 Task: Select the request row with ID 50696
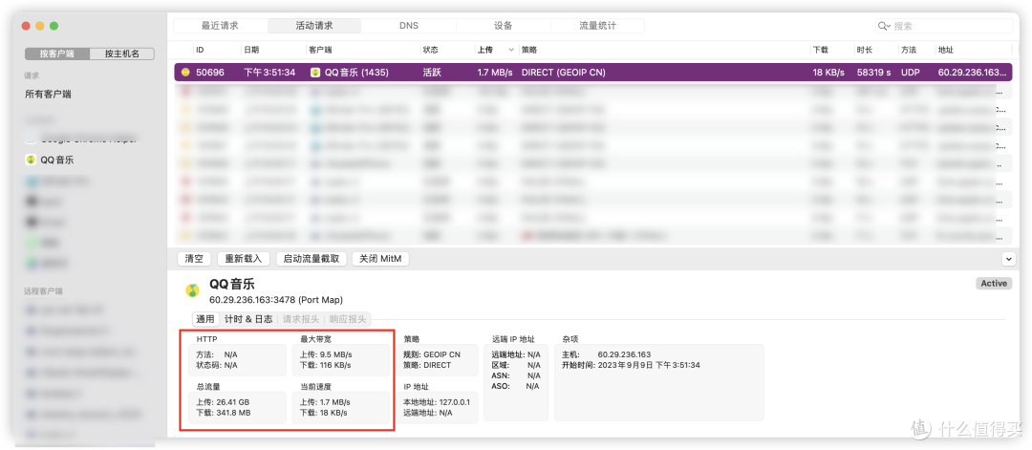point(593,73)
